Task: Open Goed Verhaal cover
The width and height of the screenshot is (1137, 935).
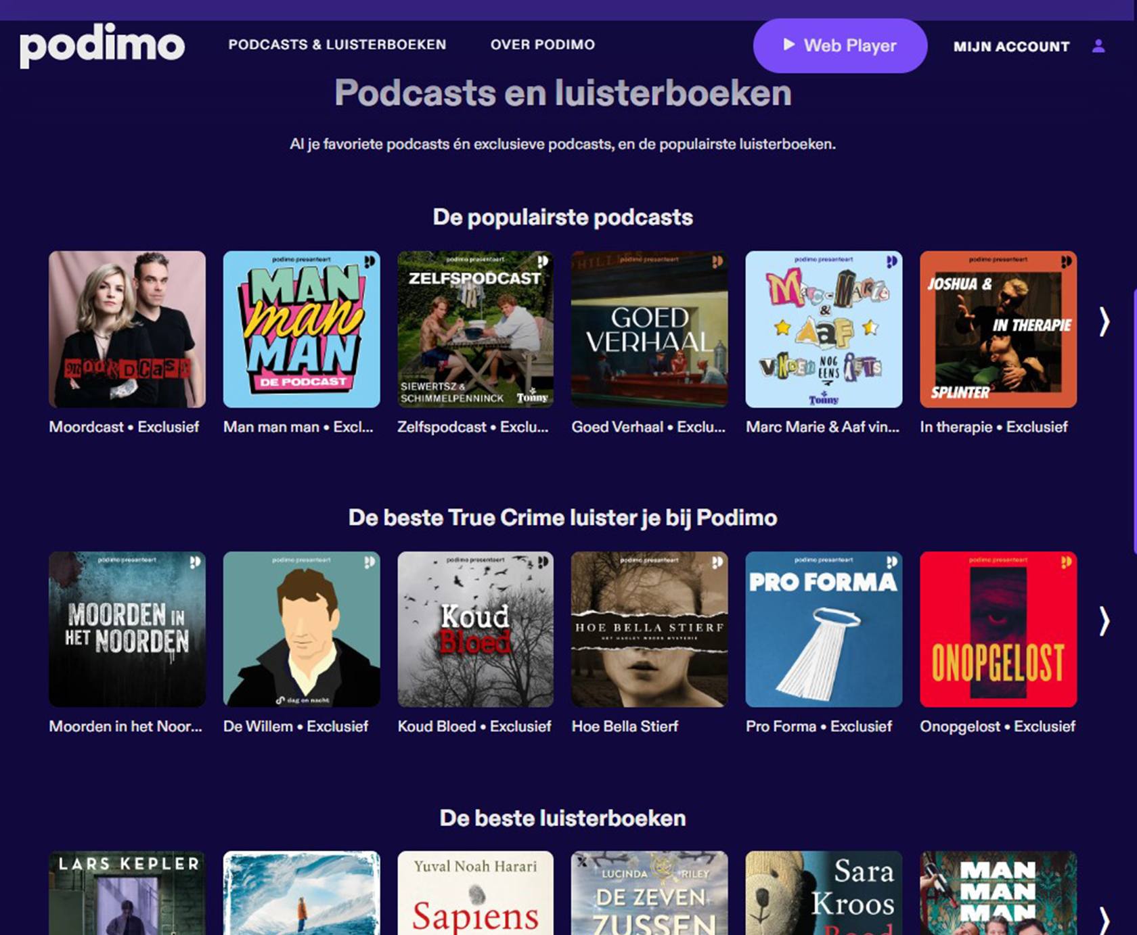Action: (x=650, y=329)
